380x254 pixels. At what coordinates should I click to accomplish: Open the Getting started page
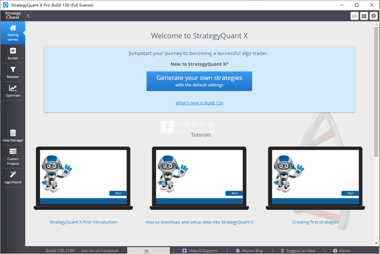click(x=13, y=33)
